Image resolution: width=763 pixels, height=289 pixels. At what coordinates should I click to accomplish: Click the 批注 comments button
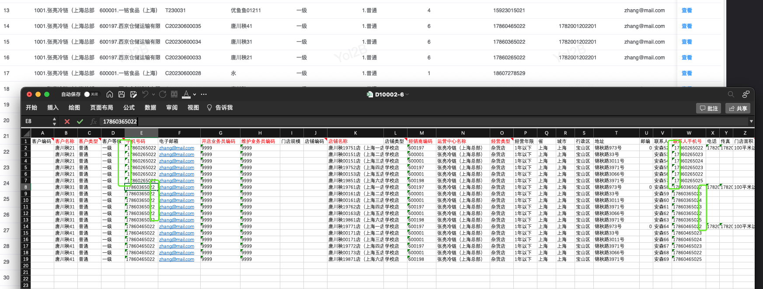[708, 108]
